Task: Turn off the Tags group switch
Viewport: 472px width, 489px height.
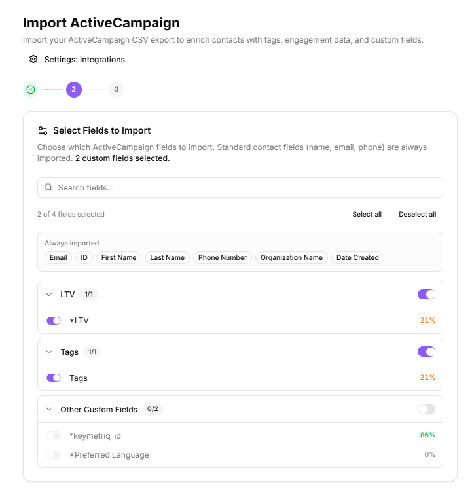Action: (426, 352)
